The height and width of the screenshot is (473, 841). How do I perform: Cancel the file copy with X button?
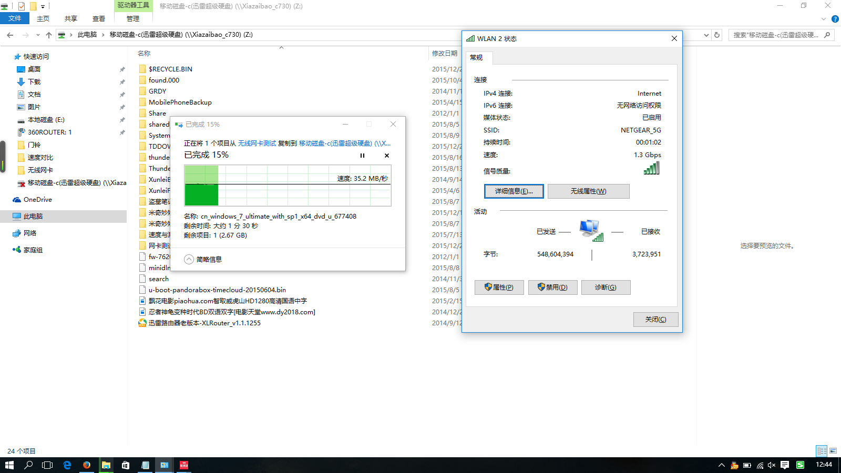[387, 156]
